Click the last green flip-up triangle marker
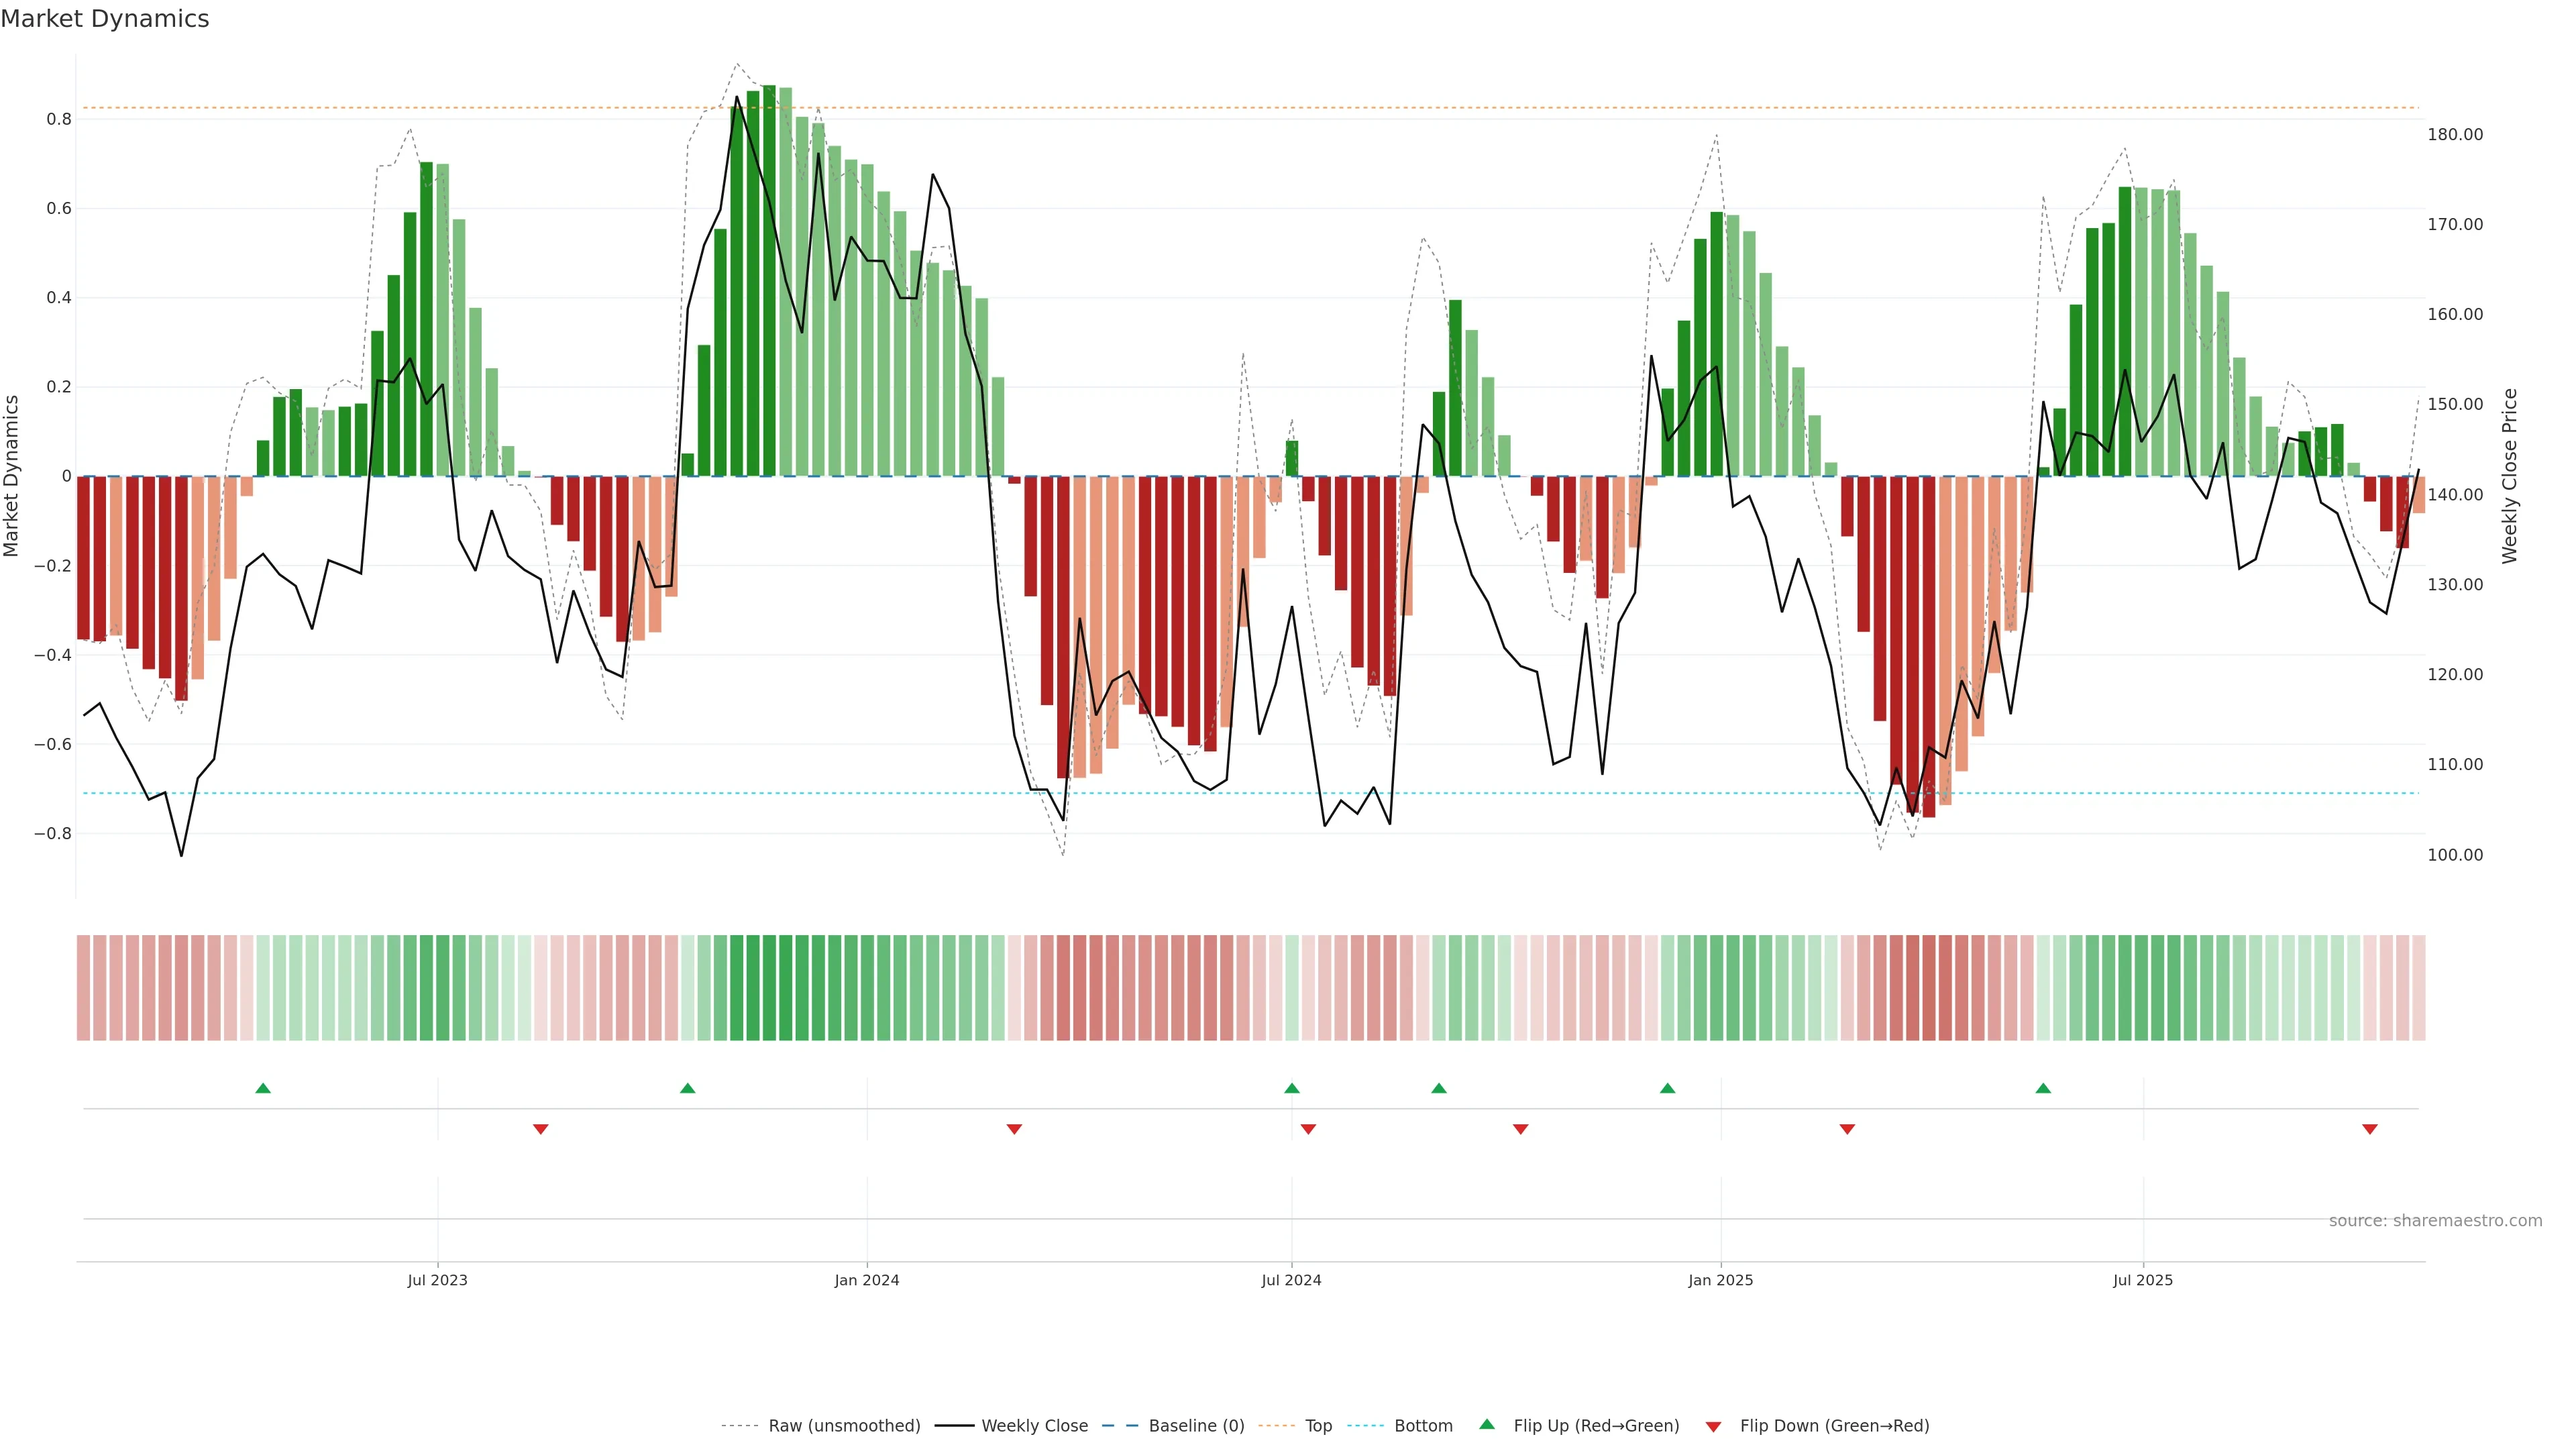The width and height of the screenshot is (2576, 1449). click(2043, 1088)
